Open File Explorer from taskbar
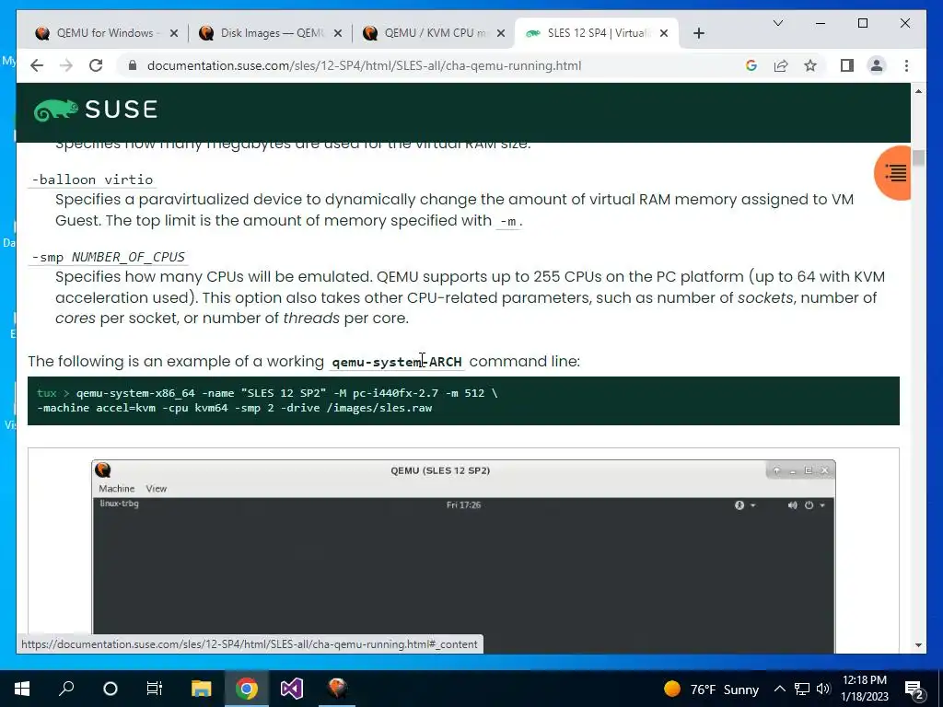Image resolution: width=943 pixels, height=707 pixels. click(201, 689)
